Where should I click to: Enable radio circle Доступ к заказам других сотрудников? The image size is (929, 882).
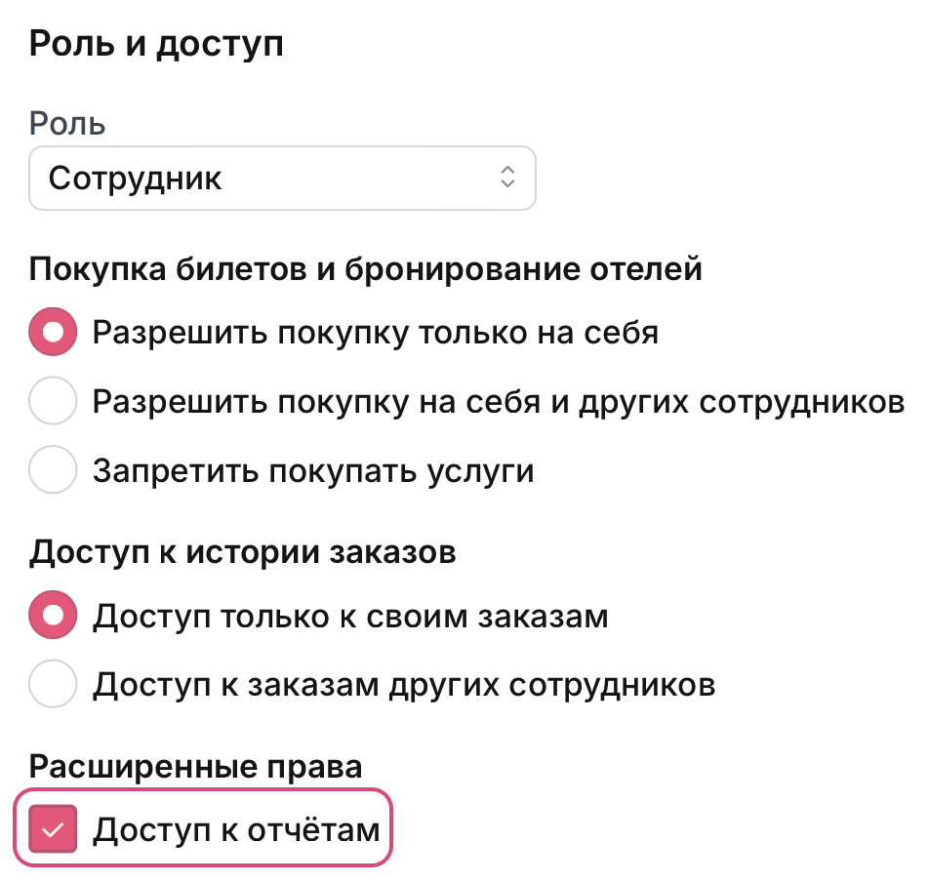coord(53,684)
